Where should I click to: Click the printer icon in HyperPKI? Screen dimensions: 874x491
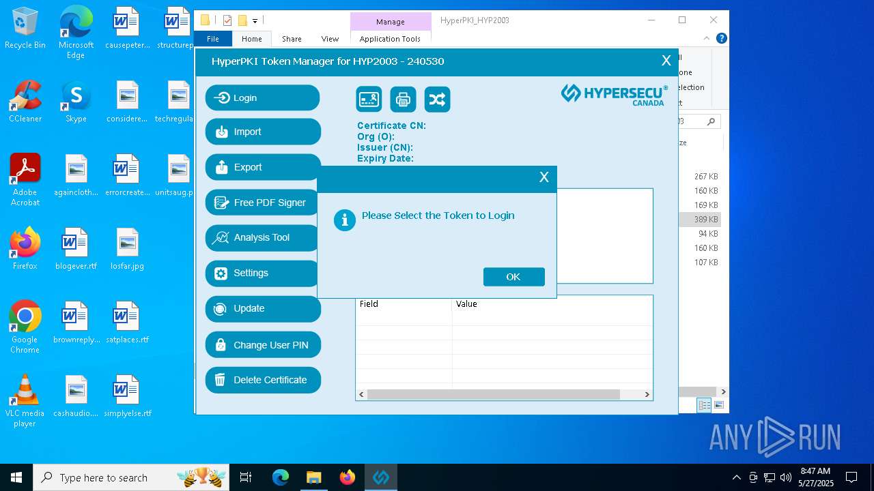click(403, 100)
